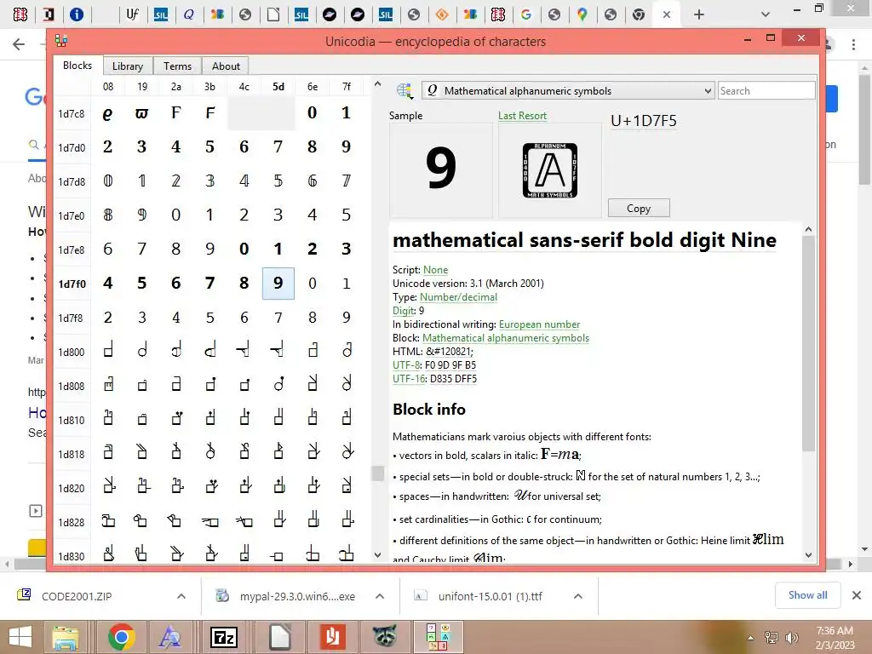This screenshot has width=872, height=654.
Task: Open the About tab
Action: click(x=226, y=66)
